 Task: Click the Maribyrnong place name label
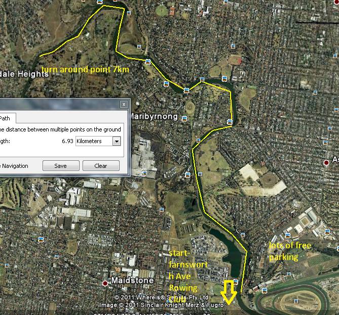click(155, 116)
